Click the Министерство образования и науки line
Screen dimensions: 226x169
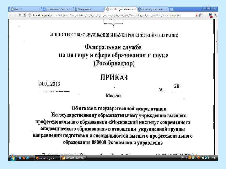[x=114, y=35]
